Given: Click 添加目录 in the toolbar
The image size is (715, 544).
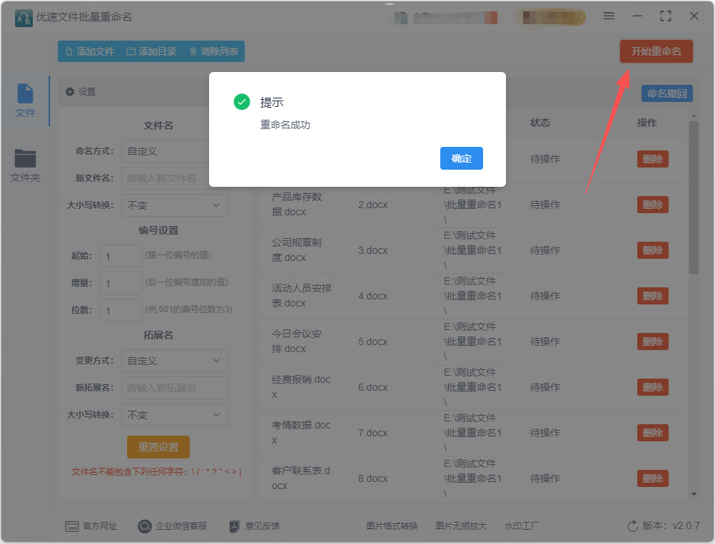Looking at the screenshot, I should (151, 51).
